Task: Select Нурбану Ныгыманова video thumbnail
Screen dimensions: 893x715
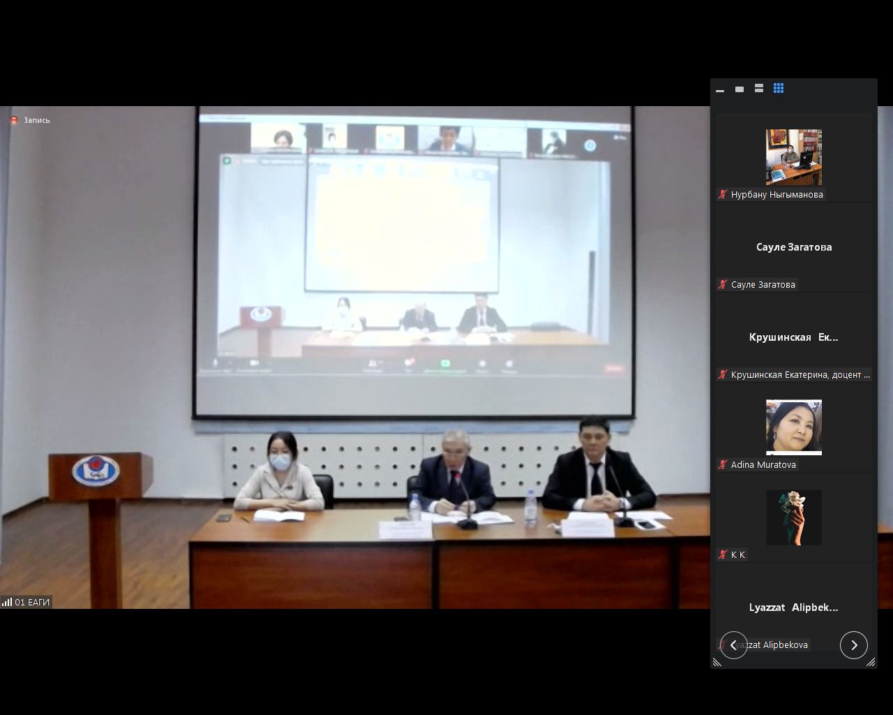Action: pyautogui.click(x=793, y=157)
